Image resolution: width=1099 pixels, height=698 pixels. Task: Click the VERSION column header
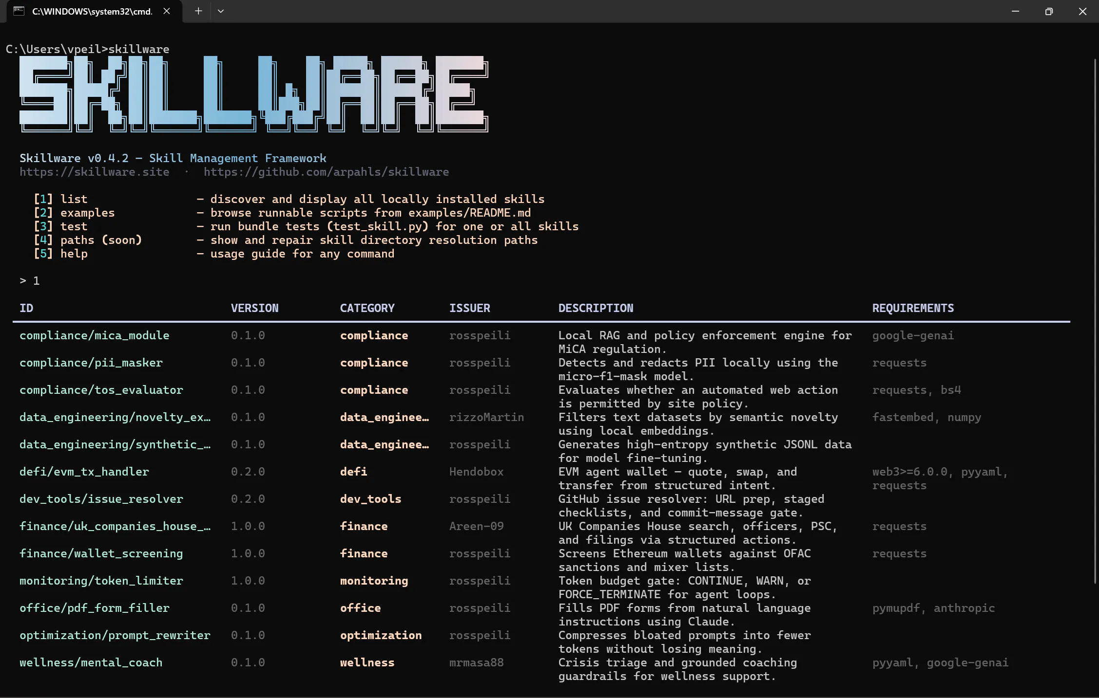click(255, 308)
